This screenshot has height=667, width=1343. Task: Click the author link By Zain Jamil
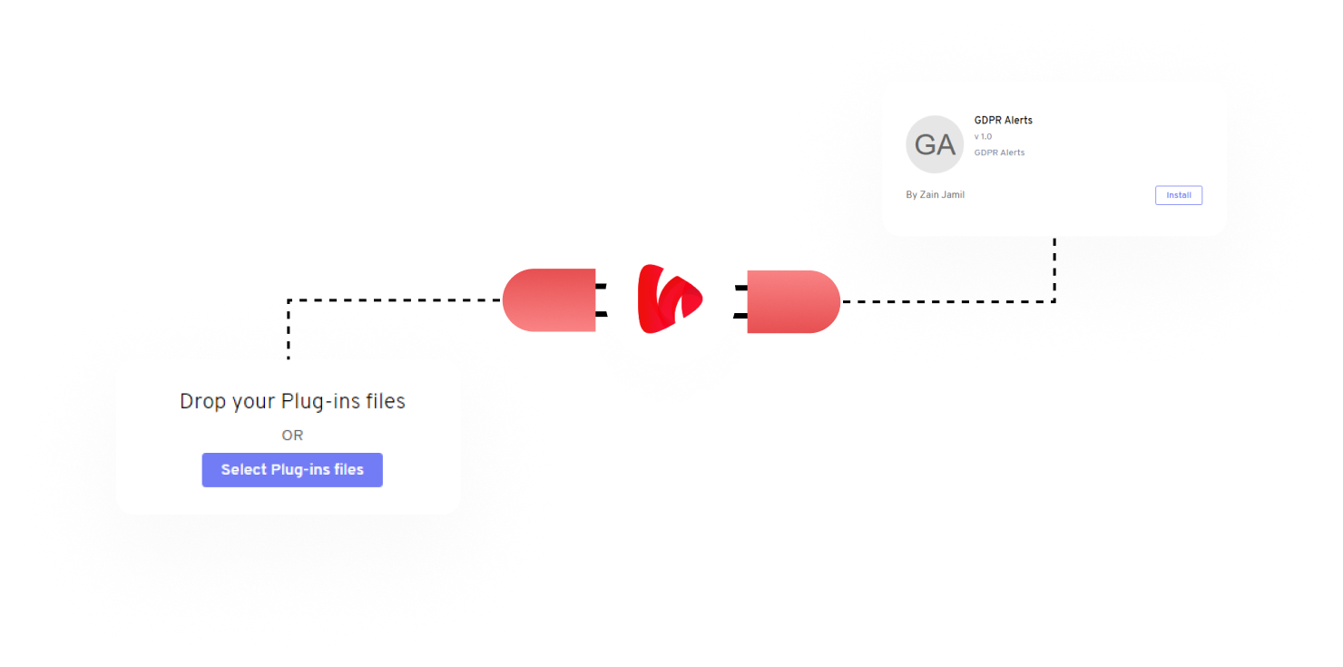pyautogui.click(x=935, y=194)
